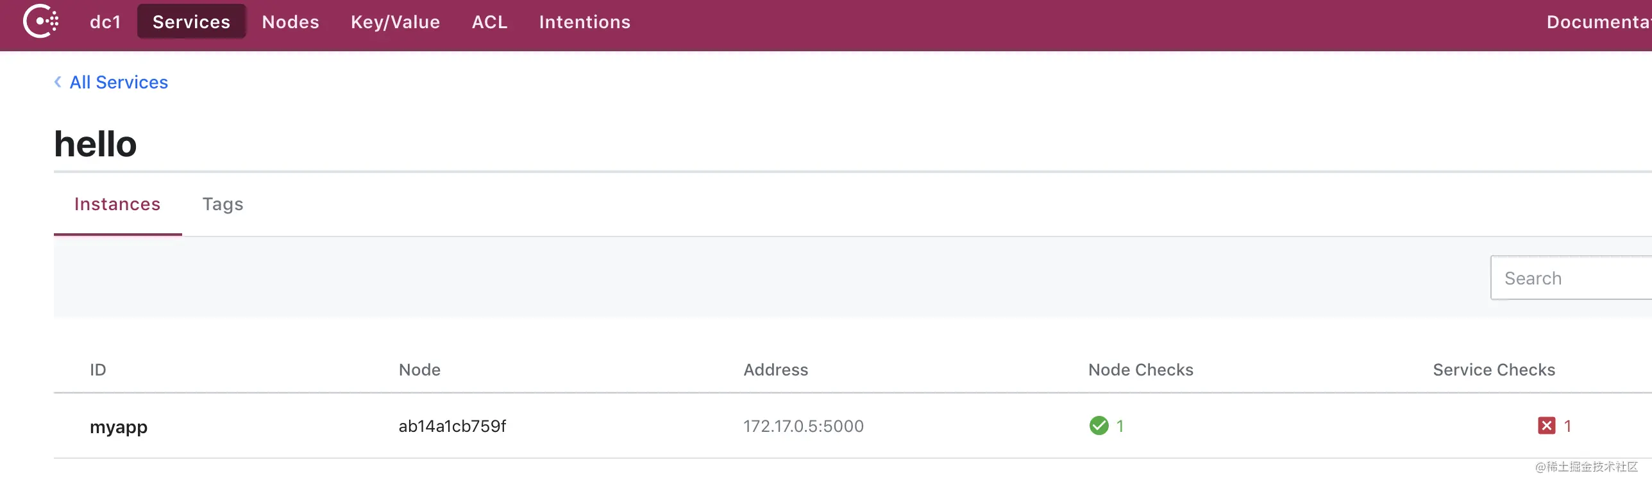Click node name ab14a1cb759f
Image resolution: width=1652 pixels, height=487 pixels.
click(452, 426)
